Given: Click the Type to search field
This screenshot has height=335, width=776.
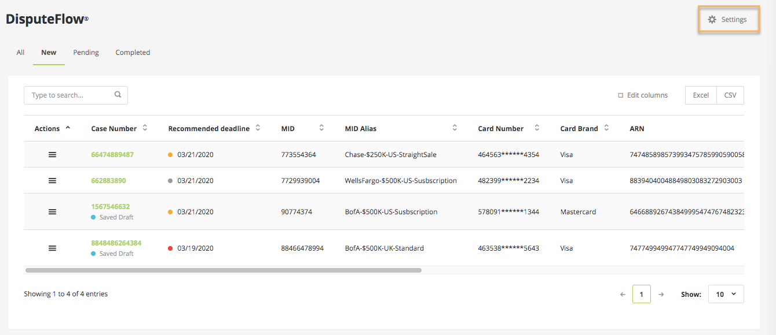Looking at the screenshot, I should 69,95.
